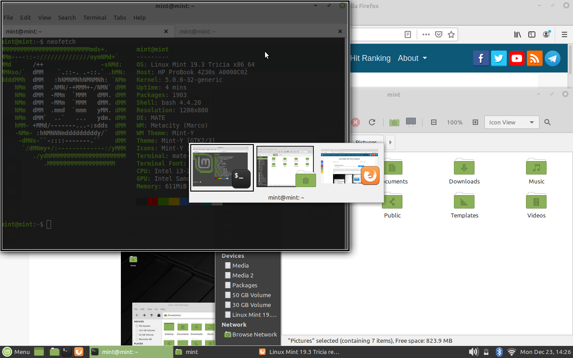
Task: Open the Icon View dropdown
Action: [511, 122]
